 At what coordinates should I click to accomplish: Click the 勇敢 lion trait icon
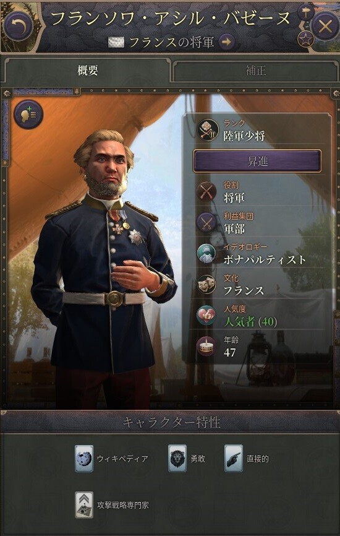point(177,459)
